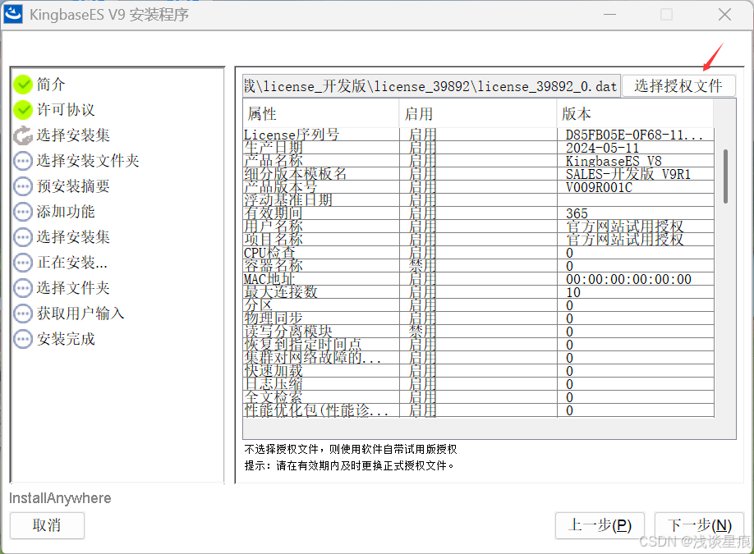Select the 产品版本号 row
The height and width of the screenshot is (554, 754).
point(479,187)
